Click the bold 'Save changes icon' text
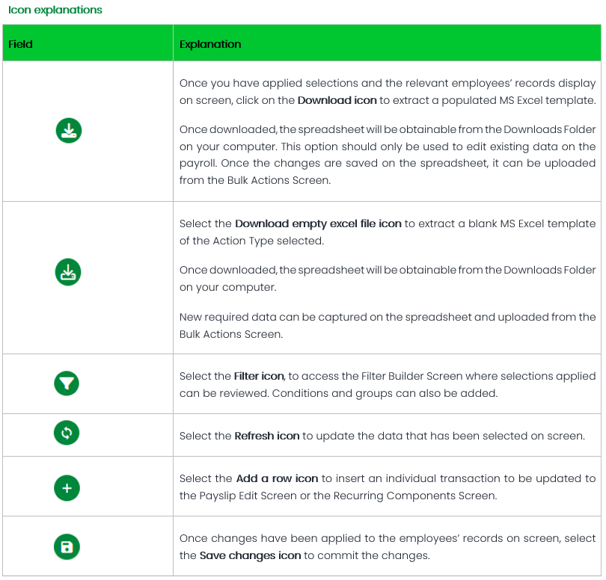The width and height of the screenshot is (606, 580). [x=250, y=555]
